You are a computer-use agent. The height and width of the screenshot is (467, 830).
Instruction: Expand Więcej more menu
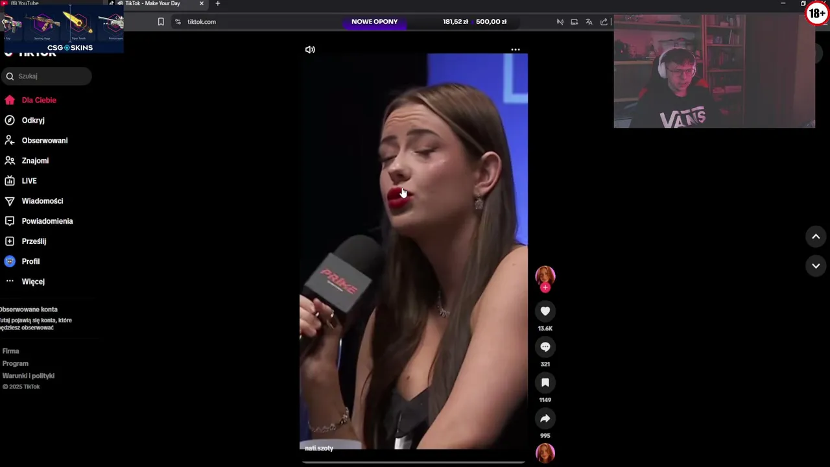33,281
